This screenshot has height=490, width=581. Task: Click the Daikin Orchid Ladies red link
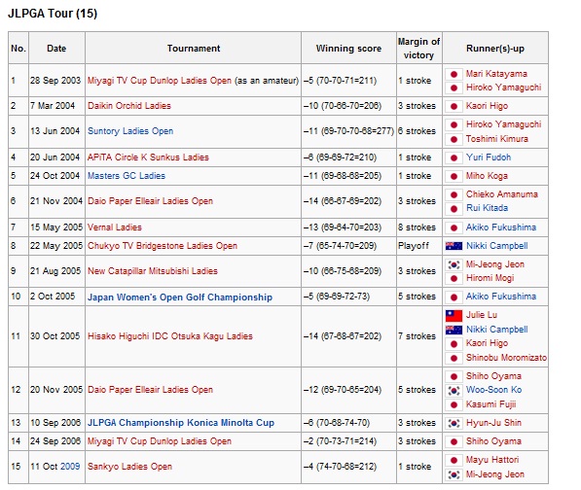128,106
